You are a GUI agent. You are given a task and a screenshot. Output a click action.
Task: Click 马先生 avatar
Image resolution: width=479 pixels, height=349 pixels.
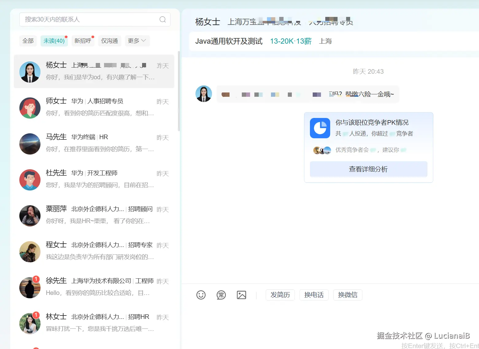click(30, 144)
